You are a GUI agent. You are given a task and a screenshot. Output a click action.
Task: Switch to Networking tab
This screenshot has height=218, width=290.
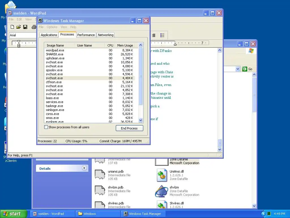point(106,35)
